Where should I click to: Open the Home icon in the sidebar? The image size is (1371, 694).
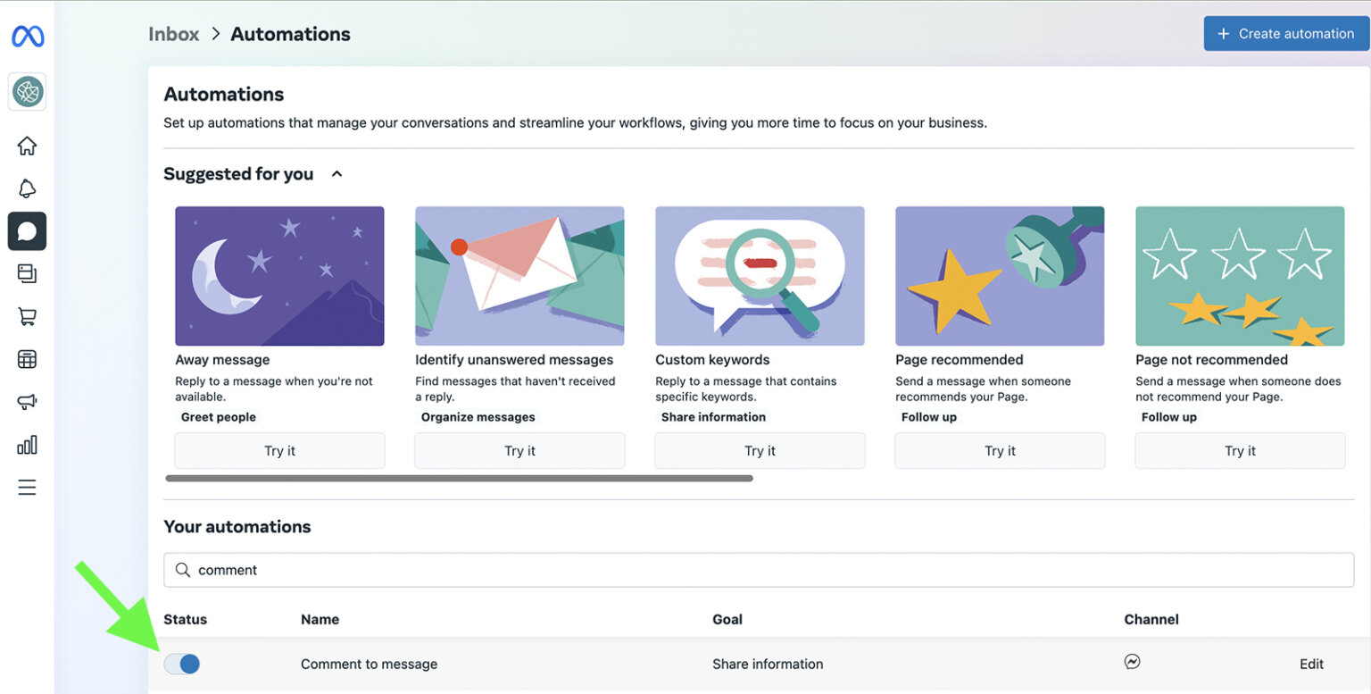coord(27,146)
